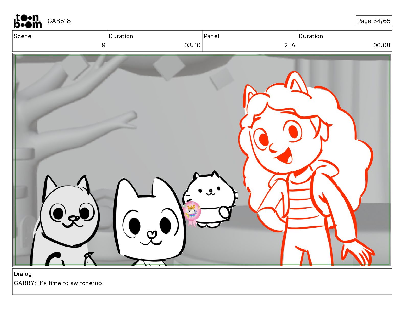This screenshot has width=405, height=313.
Task: Select the project name GAB518
Action: [59, 21]
